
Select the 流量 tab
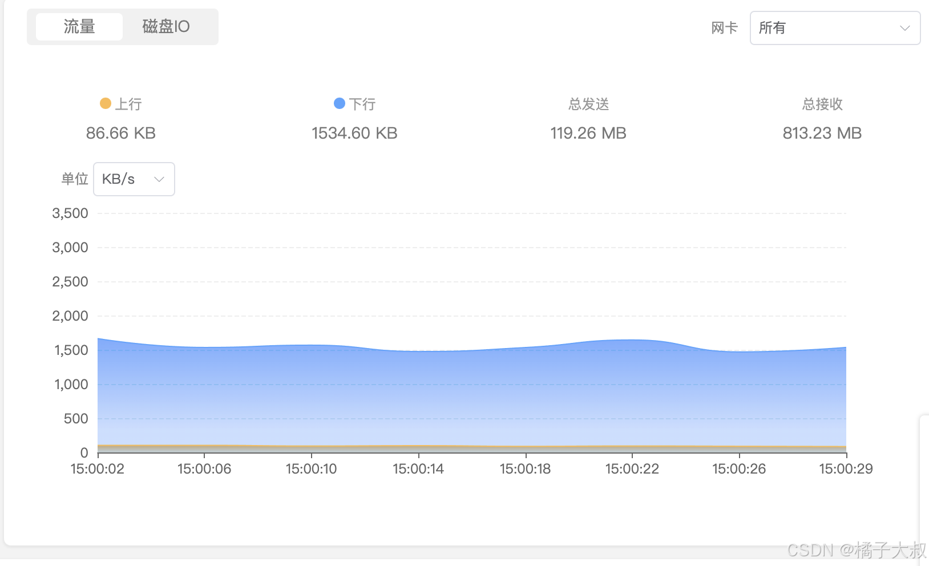click(79, 26)
